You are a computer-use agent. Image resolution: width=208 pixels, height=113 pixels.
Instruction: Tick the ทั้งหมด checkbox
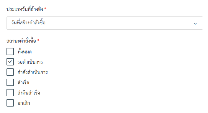point(10,51)
